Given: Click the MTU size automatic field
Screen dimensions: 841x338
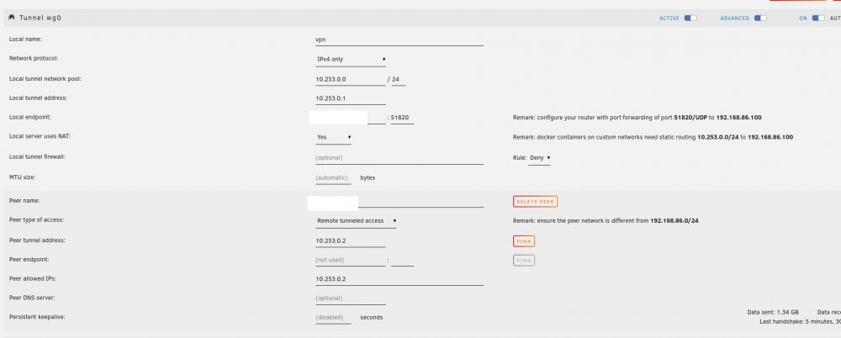Looking at the screenshot, I should click(x=333, y=178).
